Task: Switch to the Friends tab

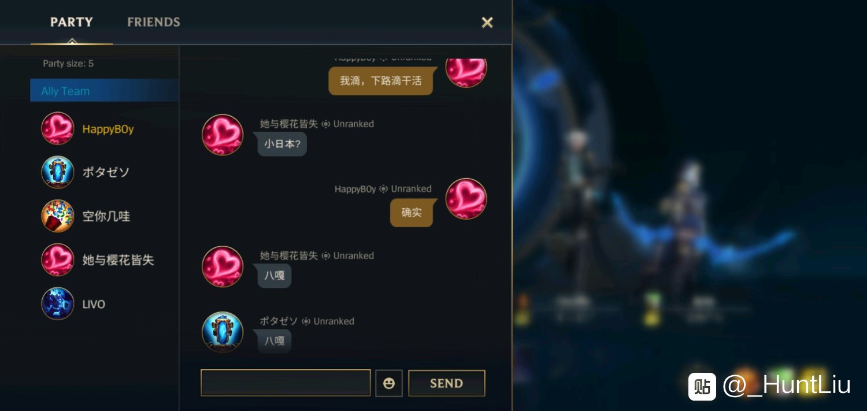Action: (154, 22)
